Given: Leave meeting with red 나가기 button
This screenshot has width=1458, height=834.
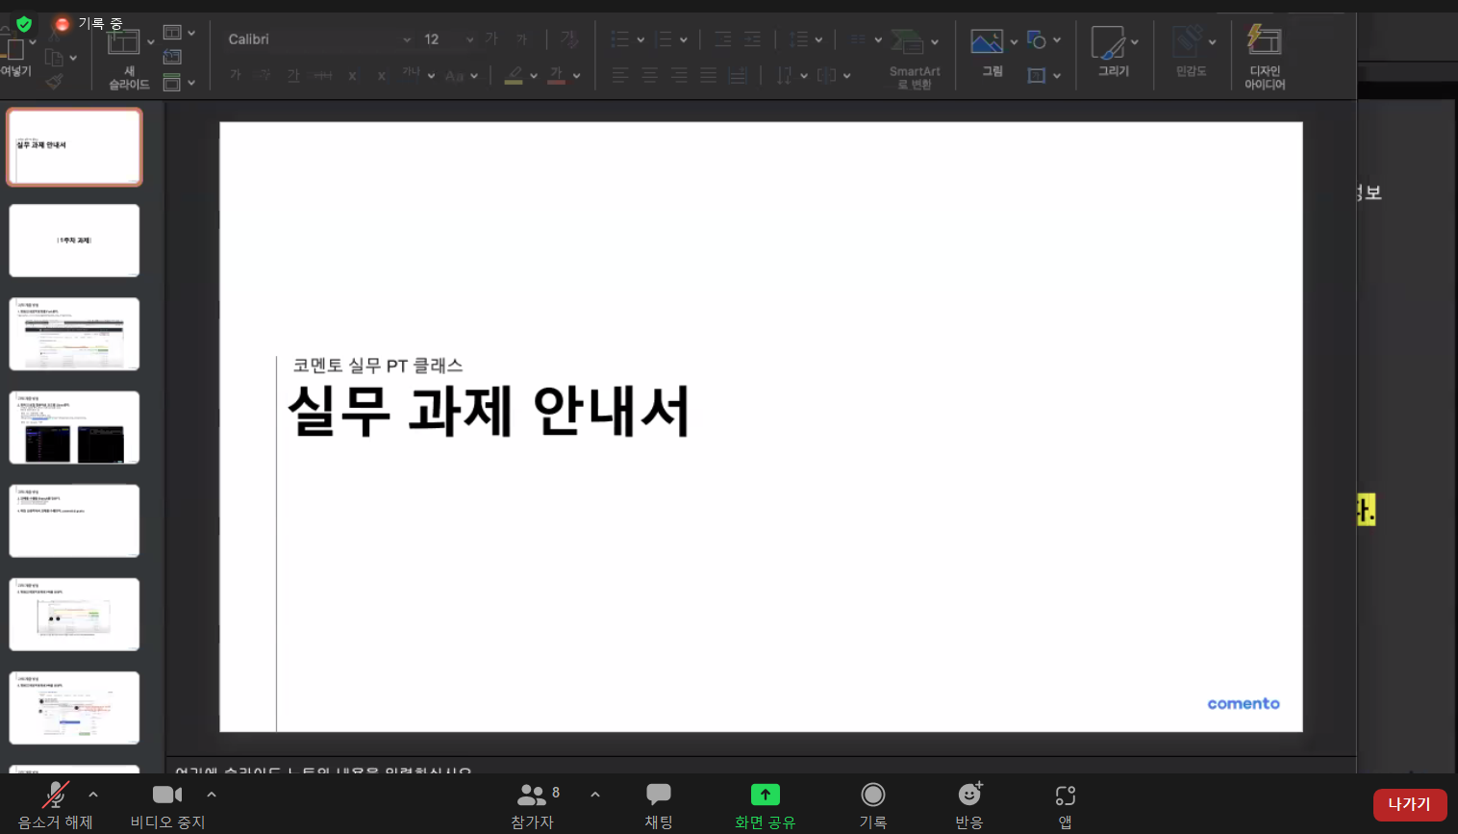Looking at the screenshot, I should pos(1410,804).
